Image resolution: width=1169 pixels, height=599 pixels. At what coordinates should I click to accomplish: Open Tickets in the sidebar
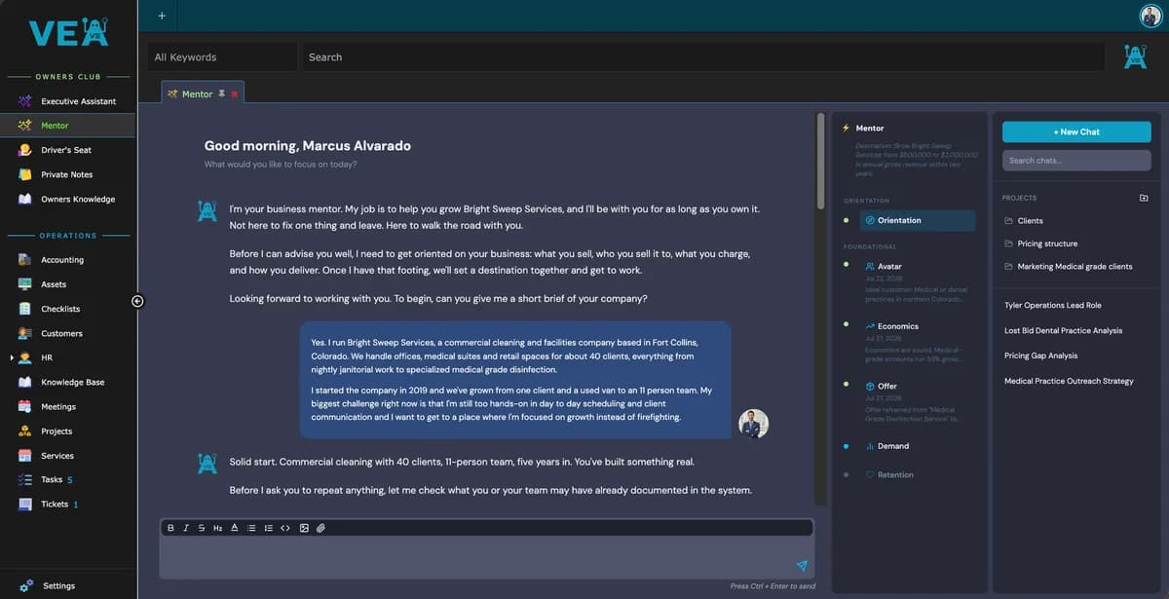click(x=68, y=504)
